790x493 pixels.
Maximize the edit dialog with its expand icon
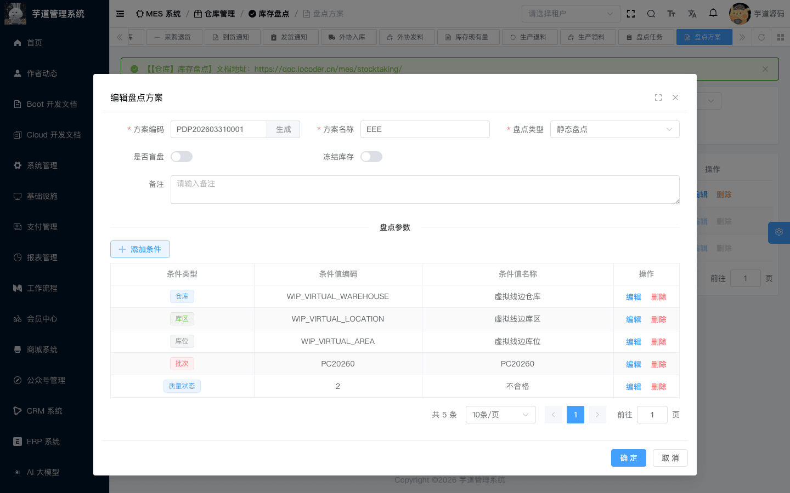point(658,98)
